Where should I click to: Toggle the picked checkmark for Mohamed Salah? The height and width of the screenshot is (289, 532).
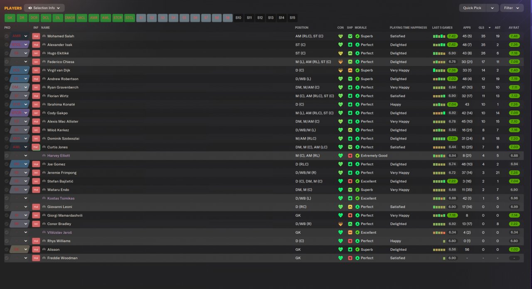tap(7, 36)
